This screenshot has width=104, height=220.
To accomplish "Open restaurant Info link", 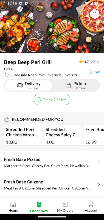I will tap(94, 72).
